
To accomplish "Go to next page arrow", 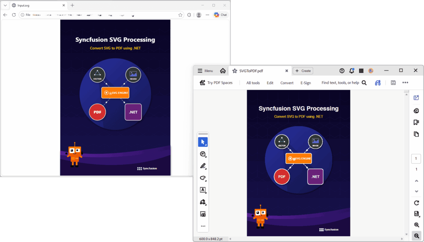I will [417, 191].
